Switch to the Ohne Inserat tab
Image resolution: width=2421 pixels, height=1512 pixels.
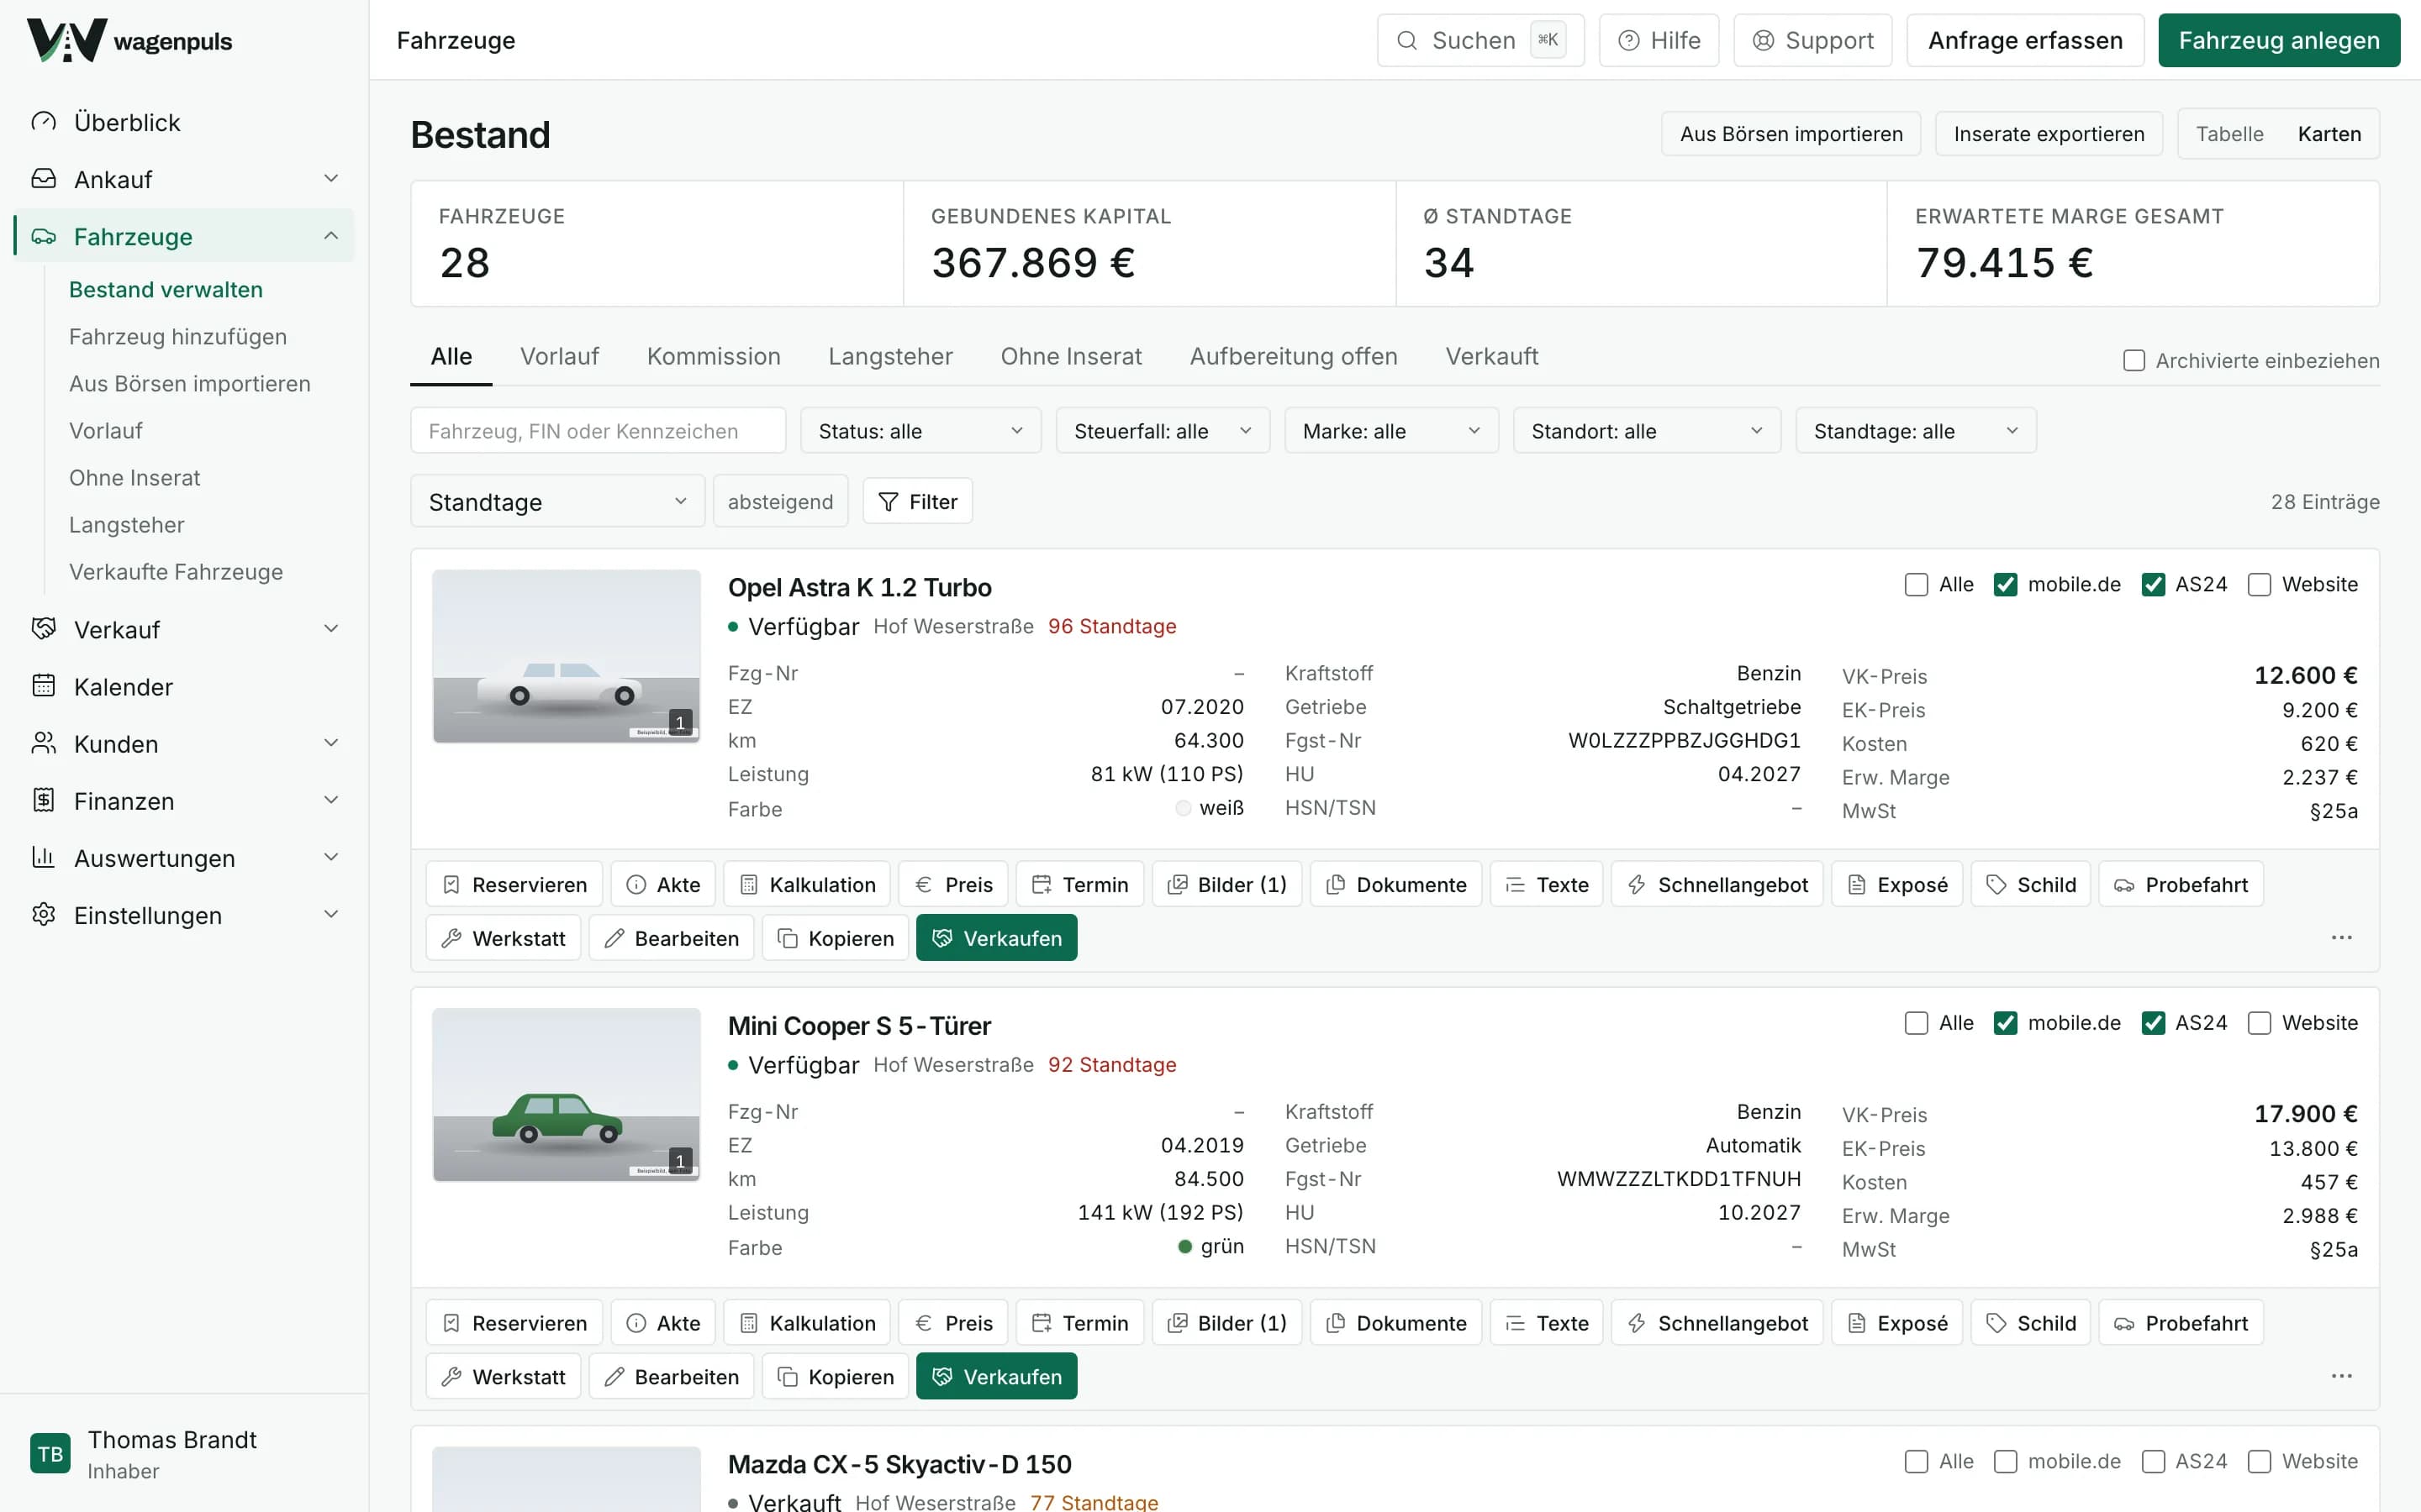click(1070, 356)
